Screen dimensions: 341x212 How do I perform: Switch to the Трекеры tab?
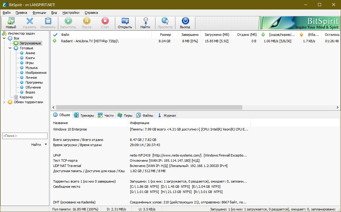point(84,115)
